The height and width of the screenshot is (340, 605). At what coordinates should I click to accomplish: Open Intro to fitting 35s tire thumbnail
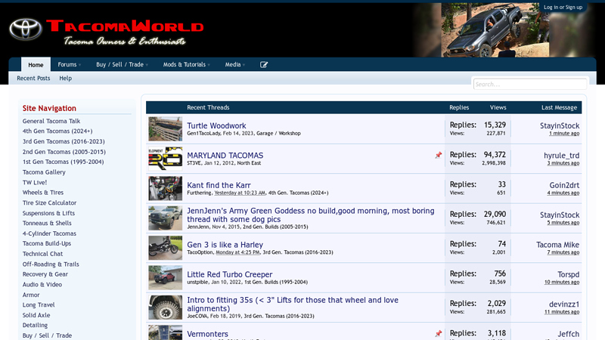pyautogui.click(x=165, y=308)
